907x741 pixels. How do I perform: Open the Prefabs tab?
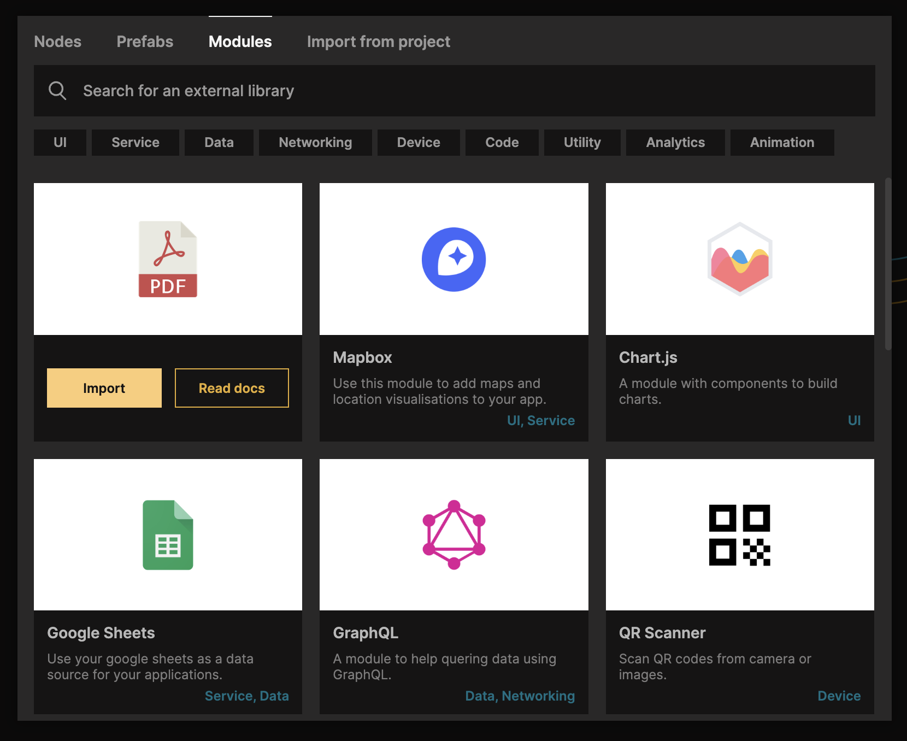point(145,42)
